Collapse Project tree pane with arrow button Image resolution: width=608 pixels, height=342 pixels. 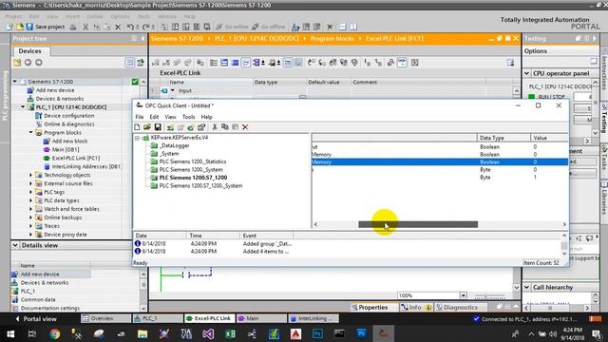[x=142, y=38]
